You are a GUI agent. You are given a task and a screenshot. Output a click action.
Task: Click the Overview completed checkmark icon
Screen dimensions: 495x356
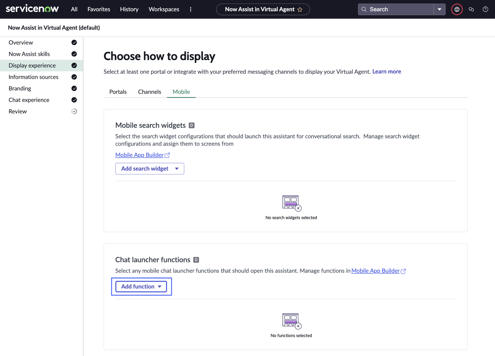pyautogui.click(x=74, y=42)
